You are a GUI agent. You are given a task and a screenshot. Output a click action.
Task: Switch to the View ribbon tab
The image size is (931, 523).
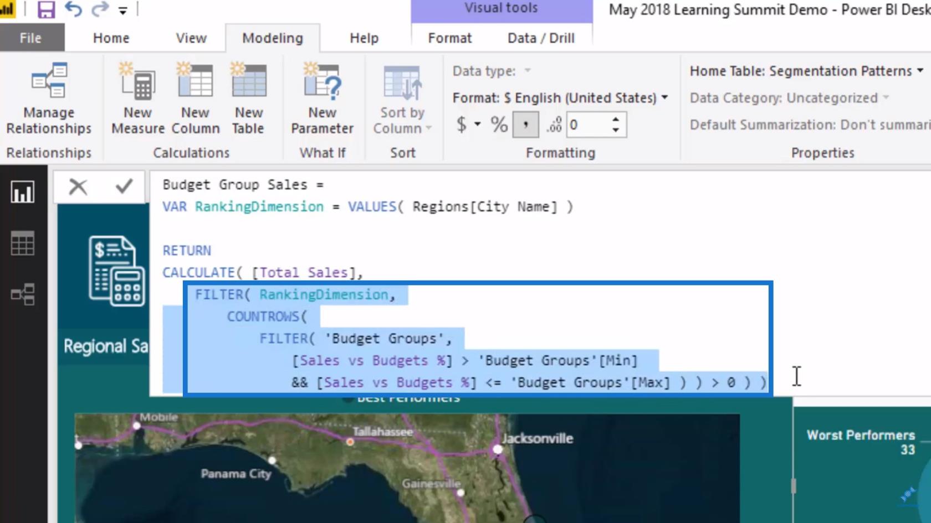click(191, 38)
